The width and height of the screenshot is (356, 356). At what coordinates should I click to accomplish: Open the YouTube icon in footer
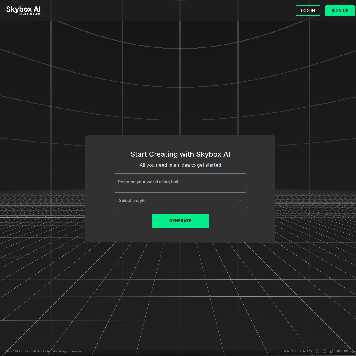point(346,351)
